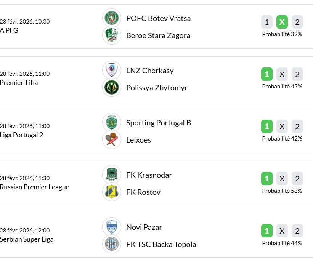Image resolution: width=313 pixels, height=258 pixels.
Task: Open the Russian Premier League link
Action: tap(35, 187)
